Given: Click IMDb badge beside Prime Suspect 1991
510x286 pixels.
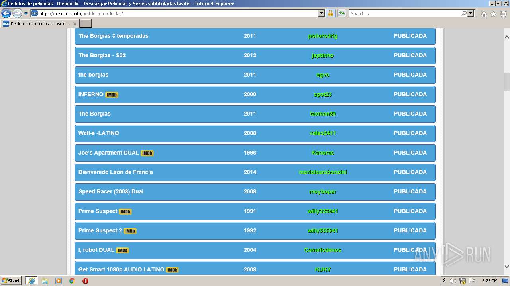Looking at the screenshot, I should pyautogui.click(x=125, y=212).
